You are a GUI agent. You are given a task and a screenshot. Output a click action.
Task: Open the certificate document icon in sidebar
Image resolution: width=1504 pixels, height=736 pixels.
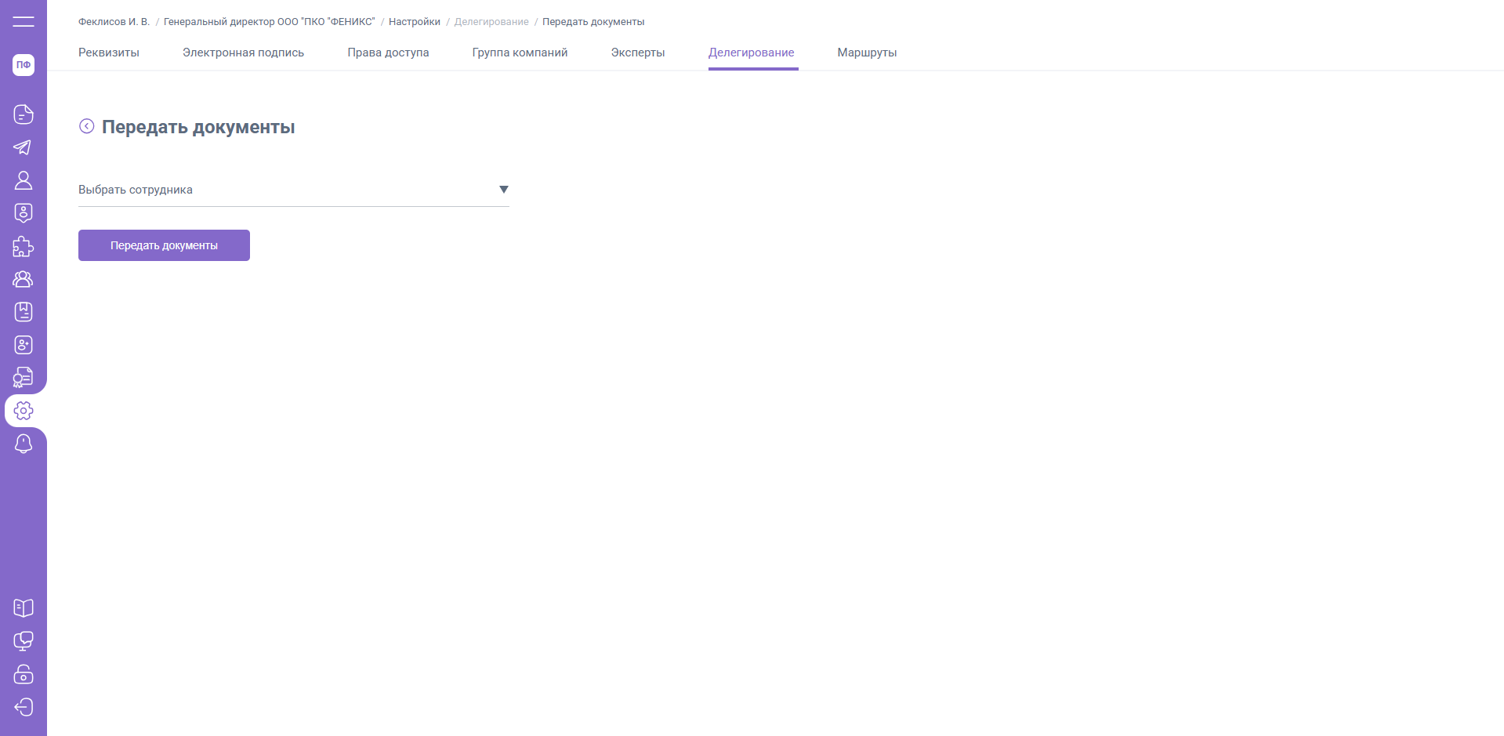(24, 378)
